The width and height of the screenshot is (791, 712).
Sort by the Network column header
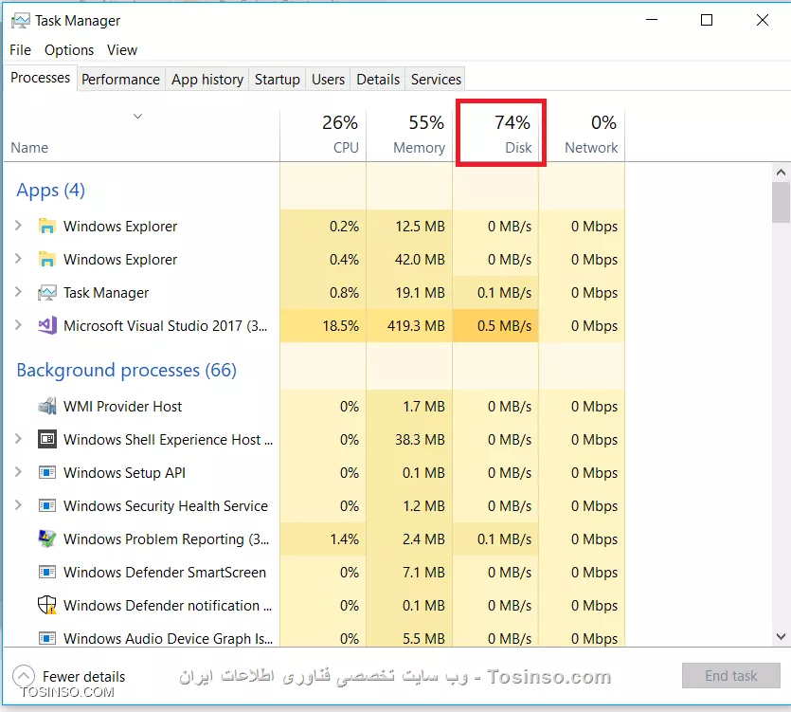coord(582,135)
